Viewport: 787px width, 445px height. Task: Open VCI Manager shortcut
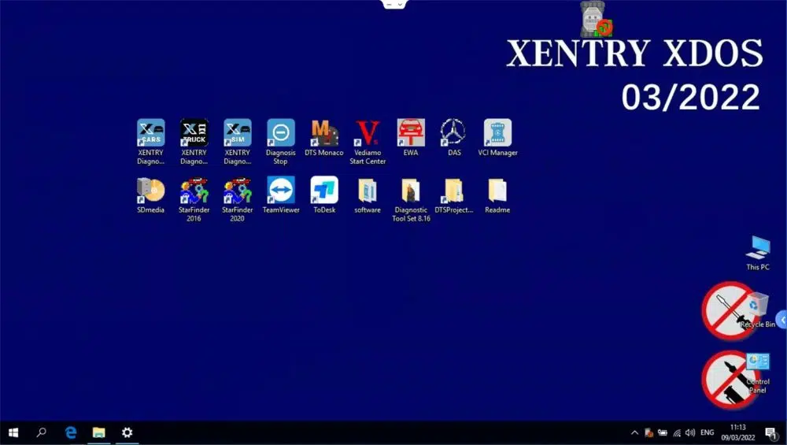[497, 138]
